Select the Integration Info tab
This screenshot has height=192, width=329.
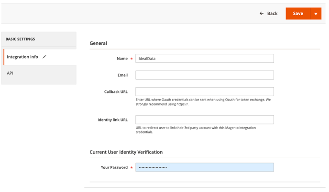pyautogui.click(x=22, y=57)
